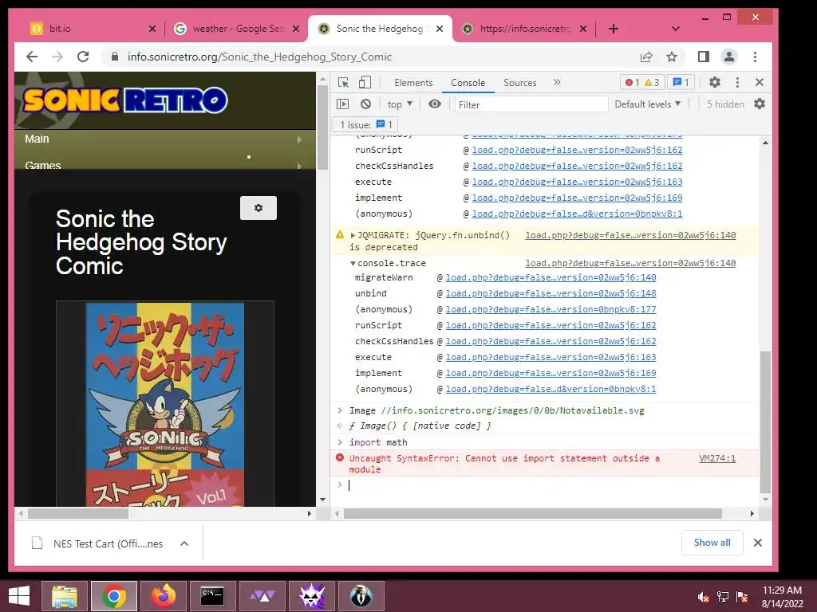The image size is (817, 612).
Task: Focus the console Filter field
Action: [531, 104]
